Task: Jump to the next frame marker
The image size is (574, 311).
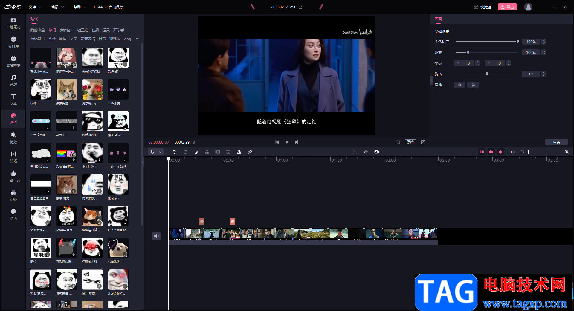Action: pos(296,142)
